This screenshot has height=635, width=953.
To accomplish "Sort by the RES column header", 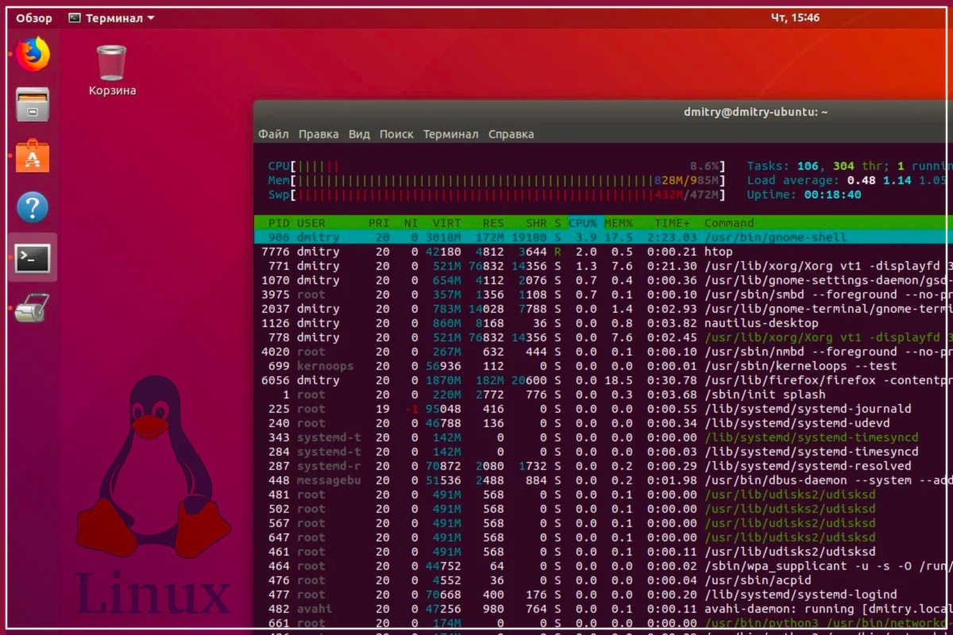I will [493, 223].
